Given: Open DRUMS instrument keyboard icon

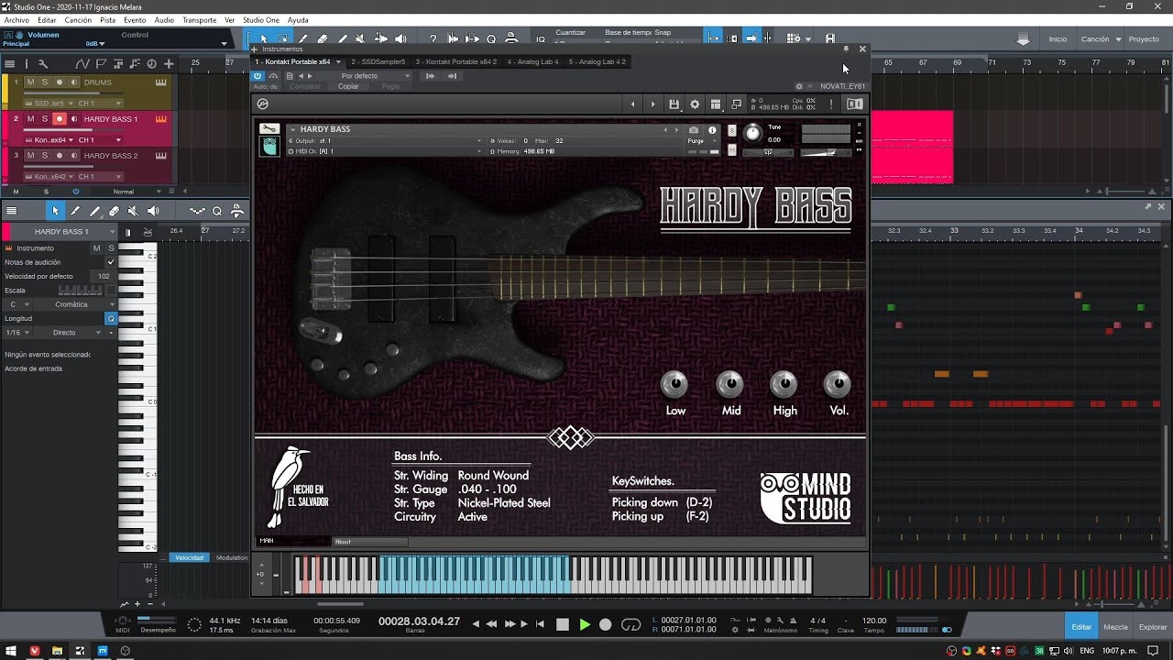Looking at the screenshot, I should tap(161, 82).
